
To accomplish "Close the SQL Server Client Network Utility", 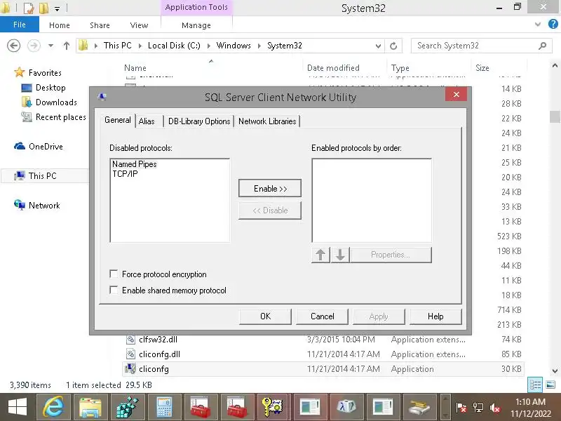I will pos(457,94).
